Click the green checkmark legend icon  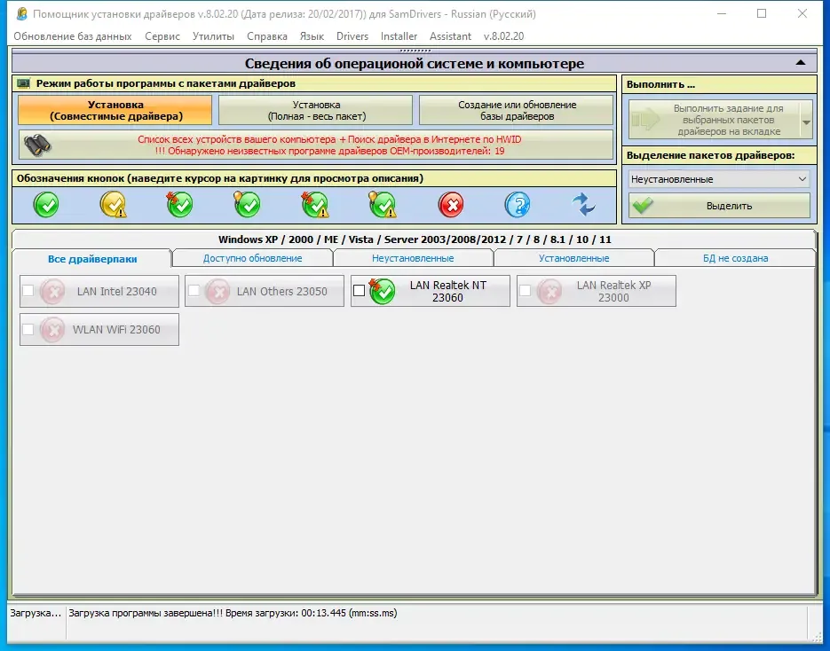46,205
